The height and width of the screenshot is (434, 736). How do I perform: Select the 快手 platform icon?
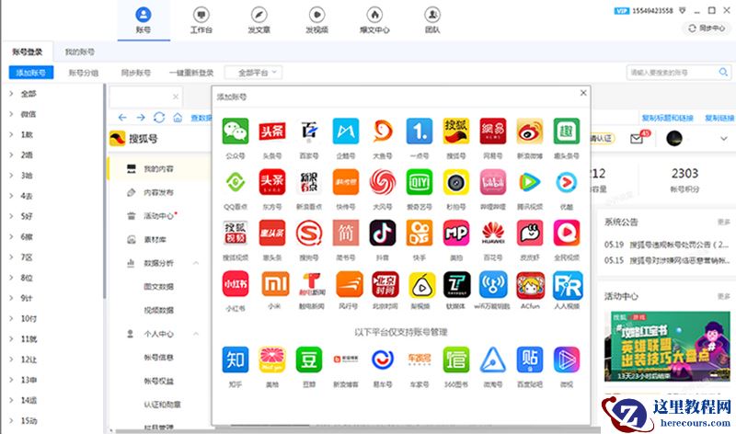click(x=420, y=233)
